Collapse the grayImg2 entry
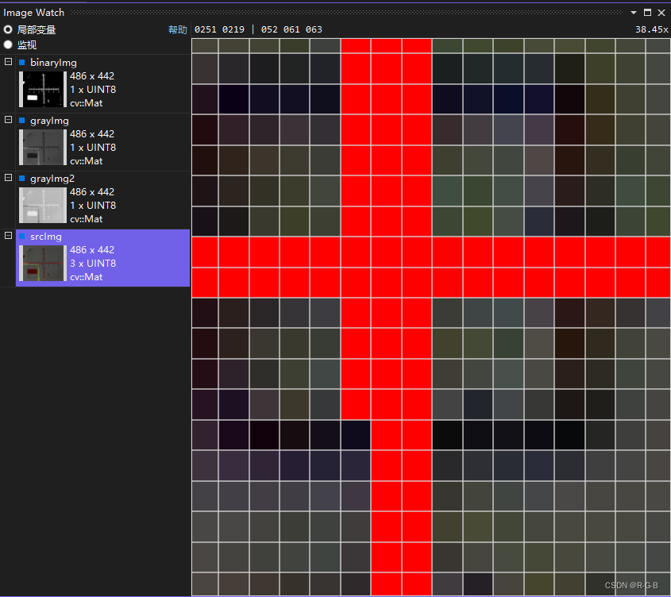 pyautogui.click(x=8, y=177)
